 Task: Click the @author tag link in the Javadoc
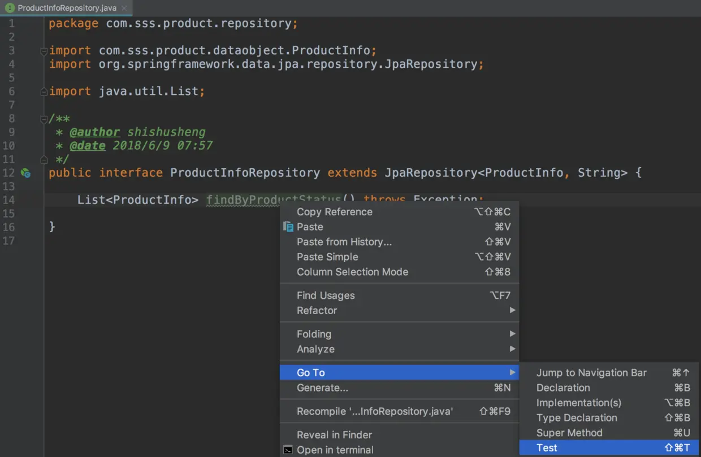click(94, 132)
